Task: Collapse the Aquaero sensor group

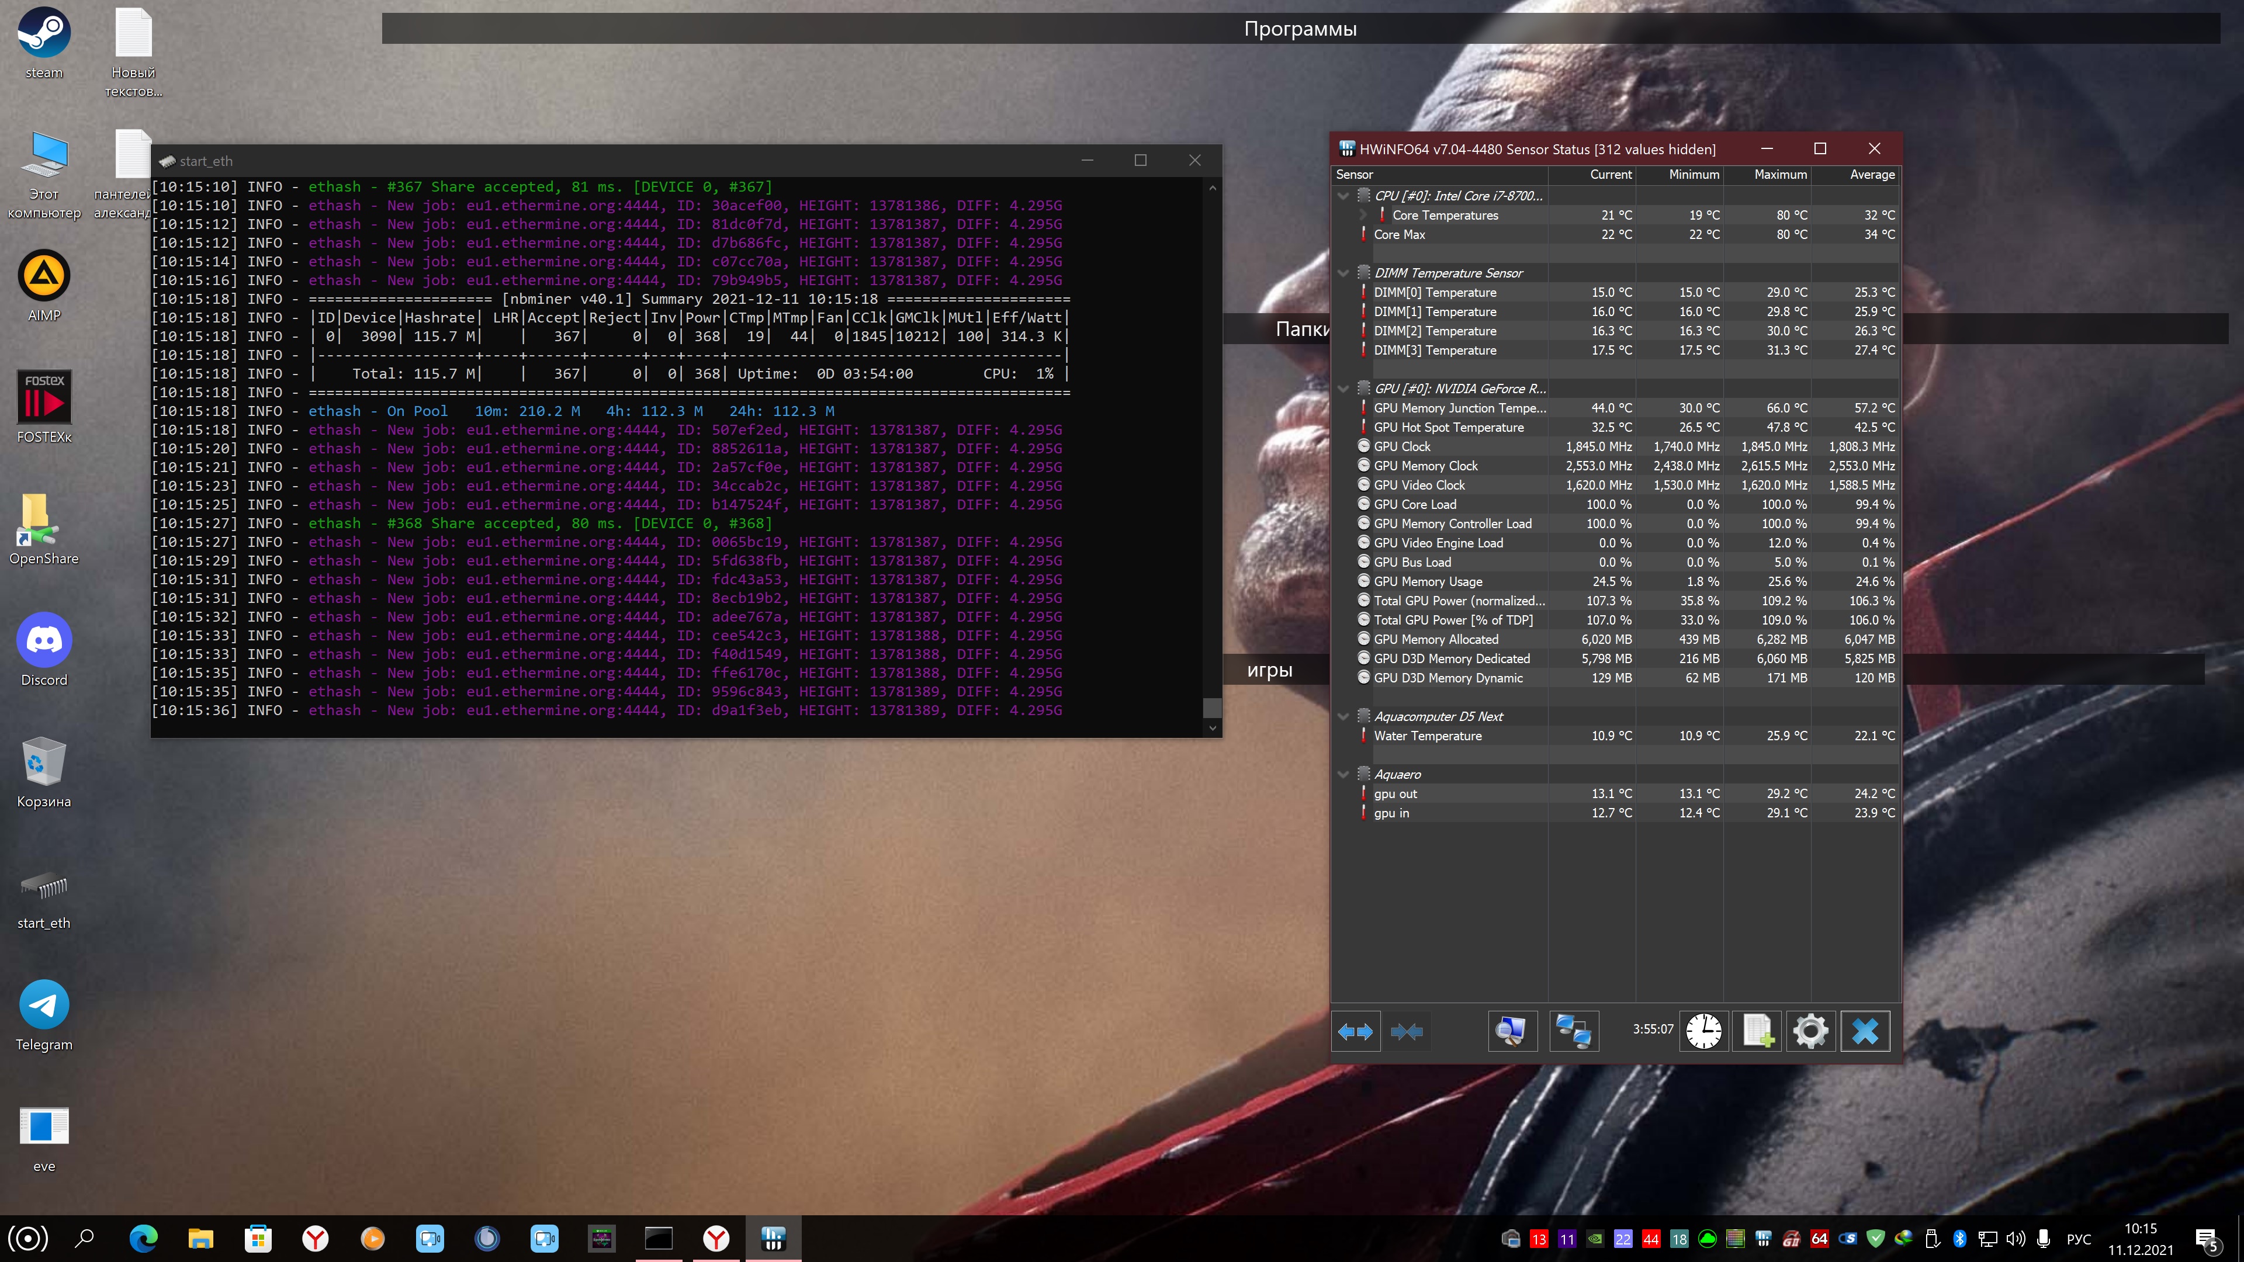Action: pyautogui.click(x=1343, y=774)
